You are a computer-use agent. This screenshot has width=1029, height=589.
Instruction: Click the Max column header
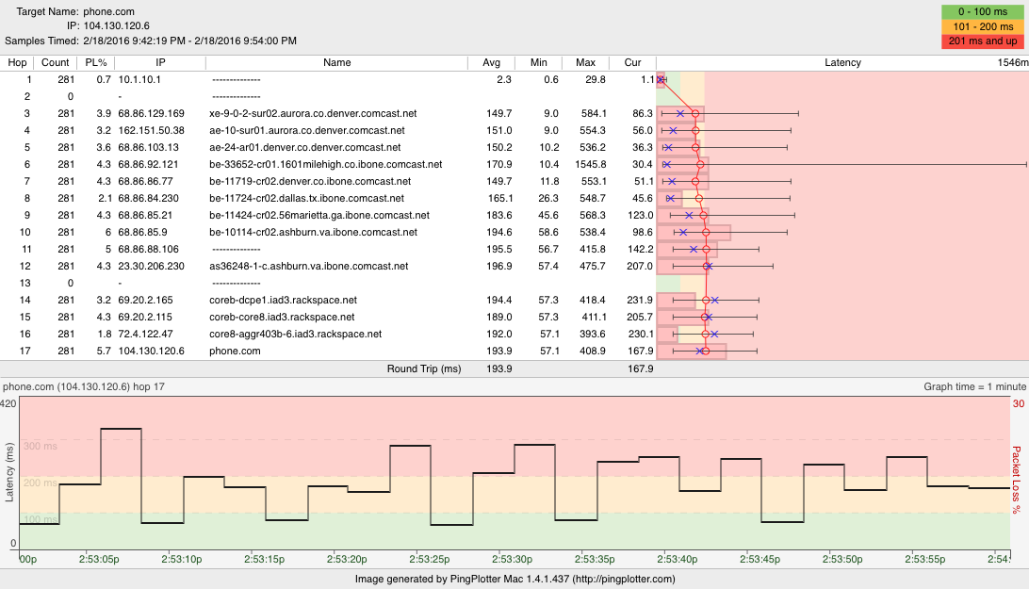[585, 63]
